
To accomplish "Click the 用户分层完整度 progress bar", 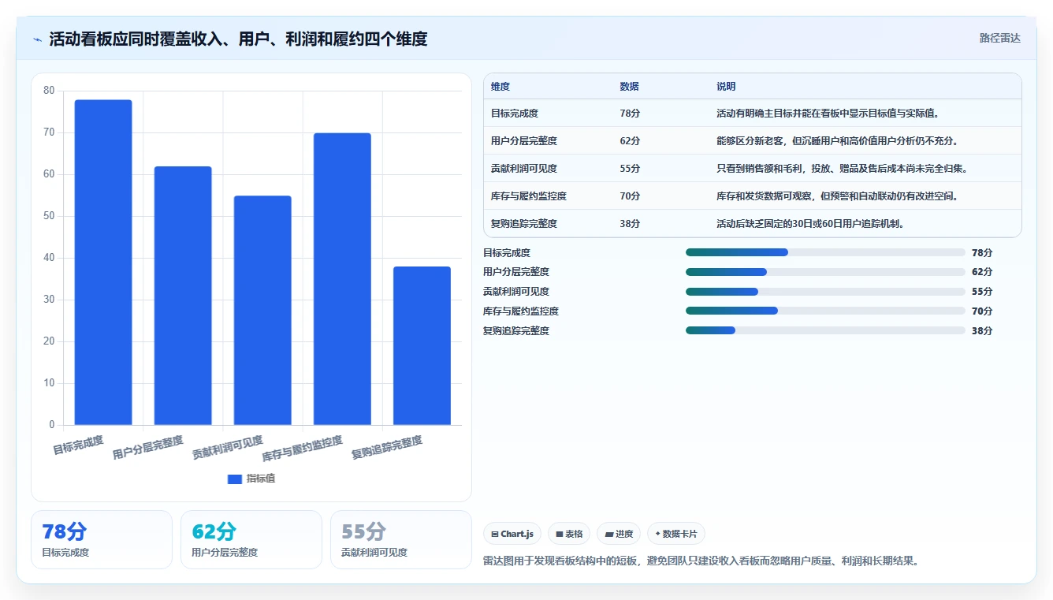I will 825,272.
